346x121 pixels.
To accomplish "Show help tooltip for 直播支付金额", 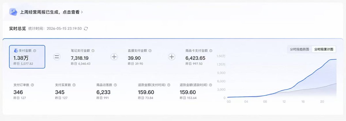I will pyautogui.click(x=150, y=50).
